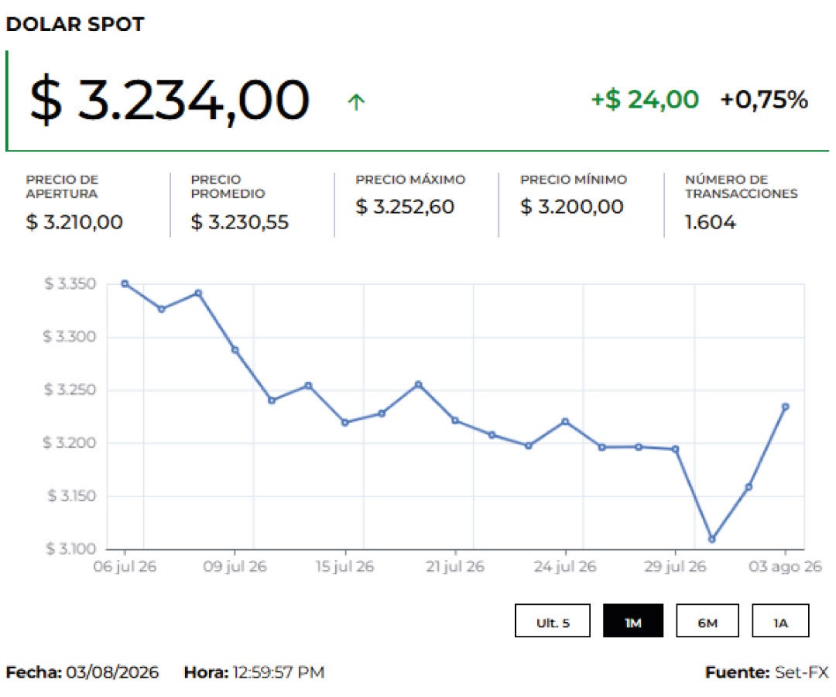Click average price value $ 3.230,55
This screenshot has height=697, width=836.
tap(239, 221)
